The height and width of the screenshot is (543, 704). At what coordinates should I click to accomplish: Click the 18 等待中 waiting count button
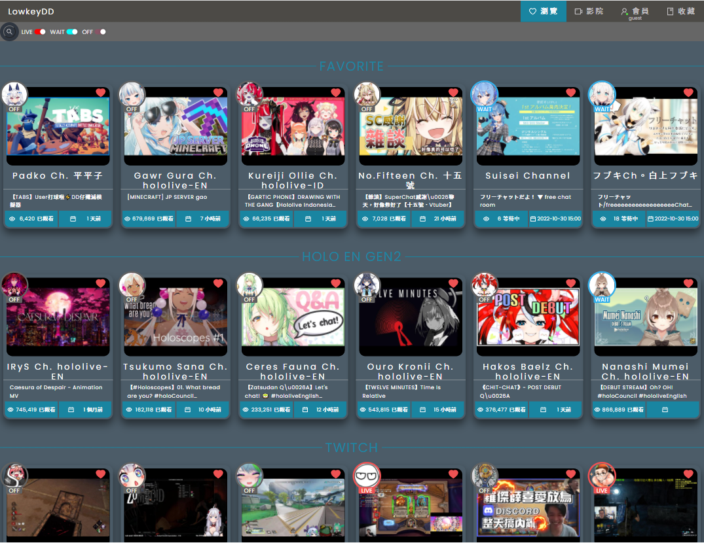click(x=620, y=219)
